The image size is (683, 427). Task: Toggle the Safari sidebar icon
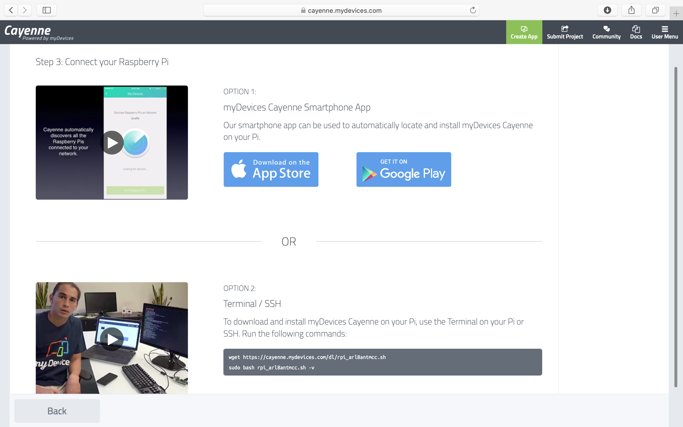pyautogui.click(x=47, y=10)
